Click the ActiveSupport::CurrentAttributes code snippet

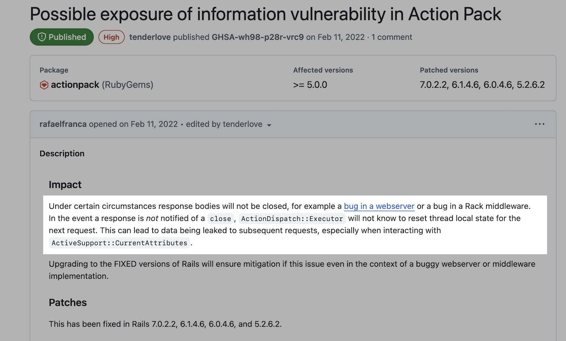pyautogui.click(x=119, y=243)
